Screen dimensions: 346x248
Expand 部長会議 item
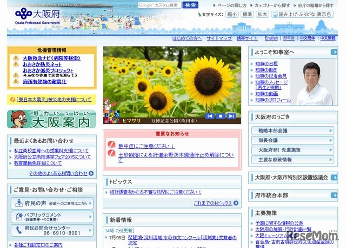click(292, 140)
